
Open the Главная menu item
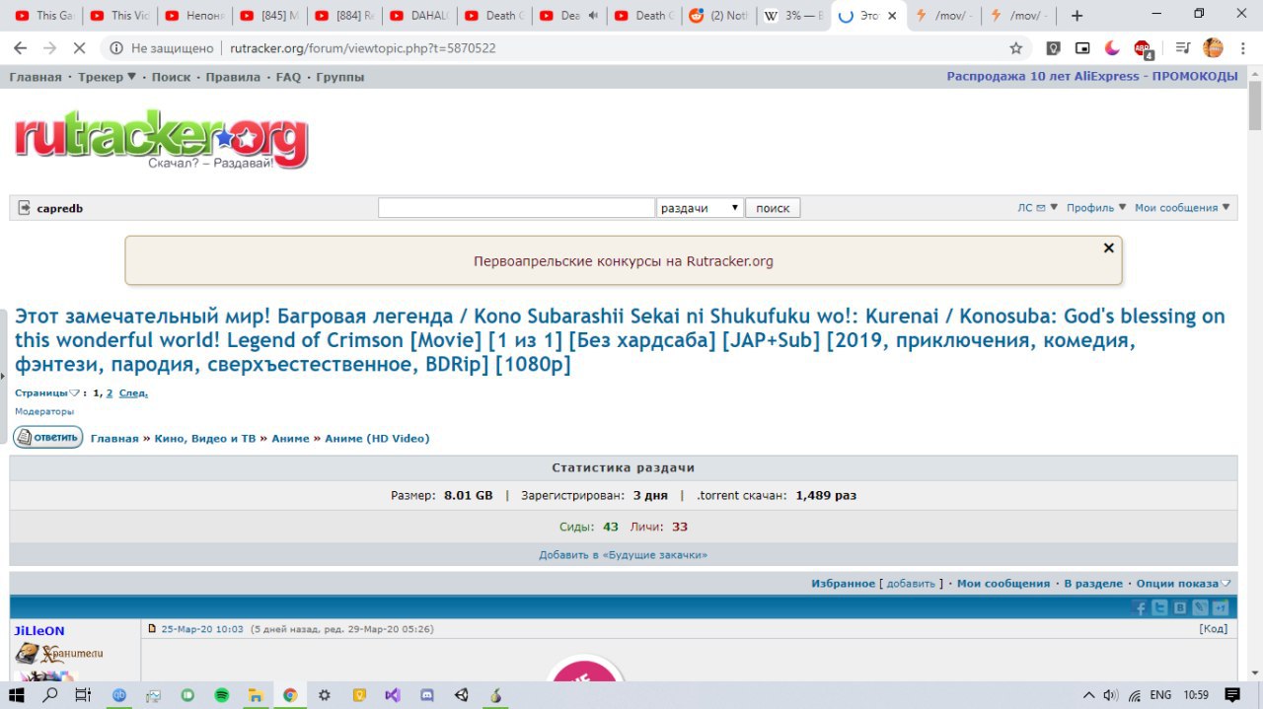pyautogui.click(x=36, y=77)
